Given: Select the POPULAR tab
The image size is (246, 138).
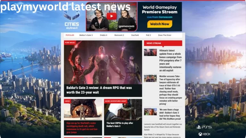Looking at the screenshot, I should tap(70, 35).
